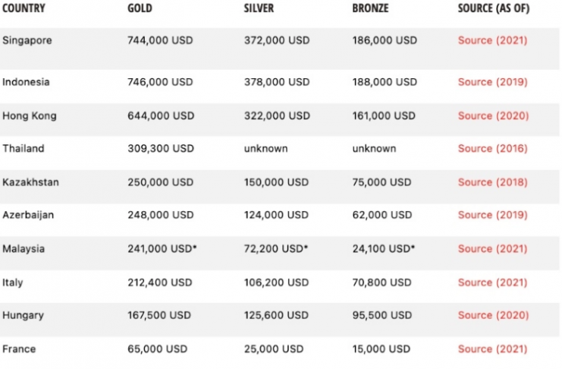Open the Hungary Source (2020) link
This screenshot has height=369, width=562.
tap(493, 315)
